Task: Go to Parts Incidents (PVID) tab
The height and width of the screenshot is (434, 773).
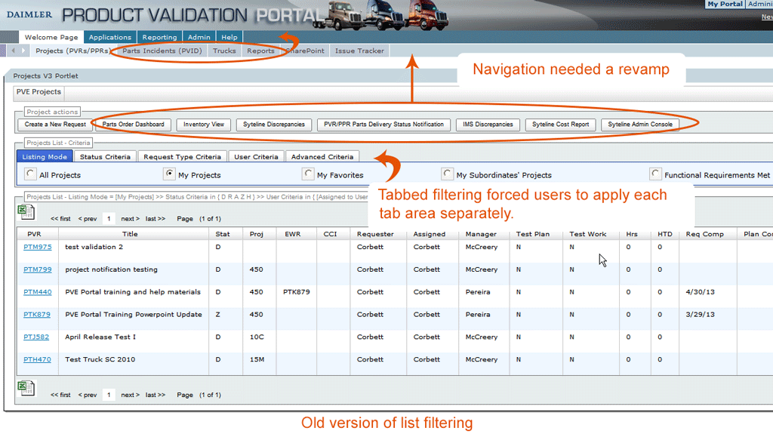Action: pos(162,51)
